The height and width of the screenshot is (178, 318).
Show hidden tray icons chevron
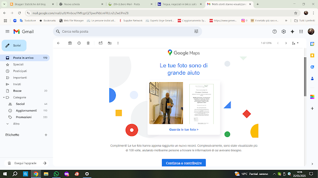click(274, 174)
